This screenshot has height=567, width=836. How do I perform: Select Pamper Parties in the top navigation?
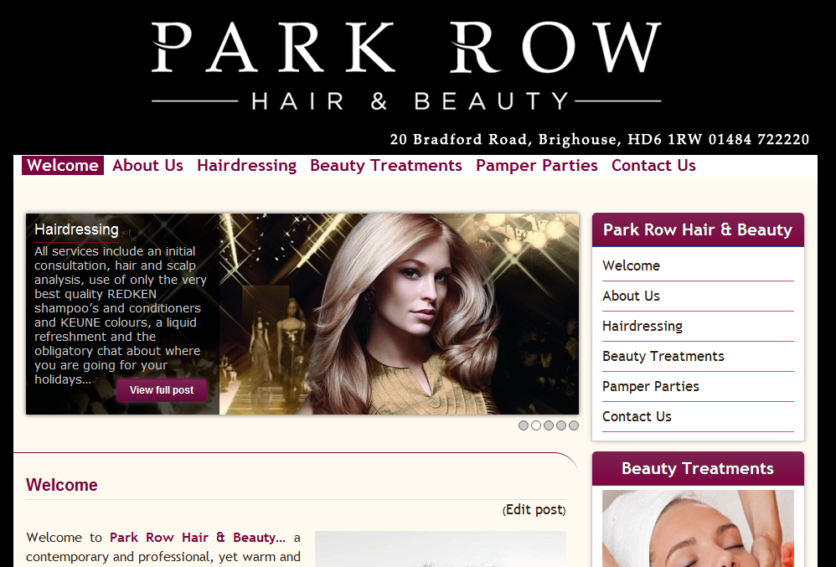pos(536,165)
